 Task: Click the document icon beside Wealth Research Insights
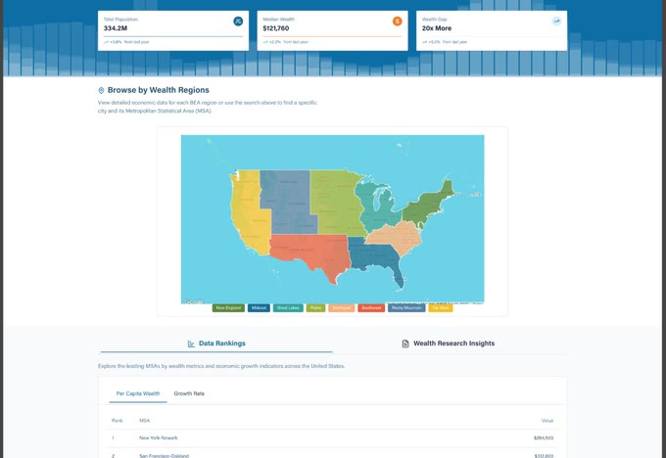405,343
